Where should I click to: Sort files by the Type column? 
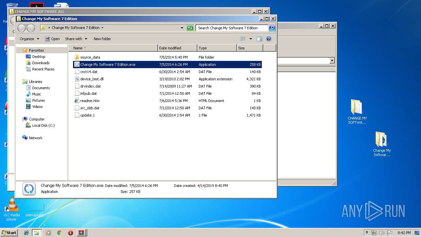click(217, 48)
